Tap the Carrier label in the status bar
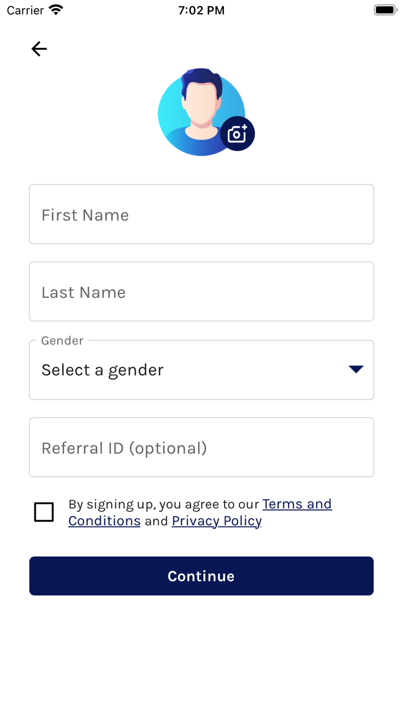403x717 pixels. pyautogui.click(x=25, y=10)
